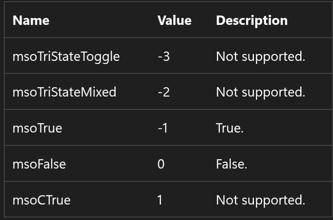This screenshot has height=220, width=333.
Task: Click the Description column header
Action: 252,20
